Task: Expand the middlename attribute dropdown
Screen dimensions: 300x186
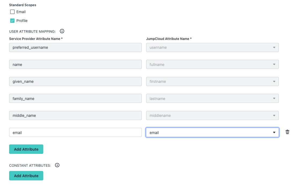Action: (212, 116)
